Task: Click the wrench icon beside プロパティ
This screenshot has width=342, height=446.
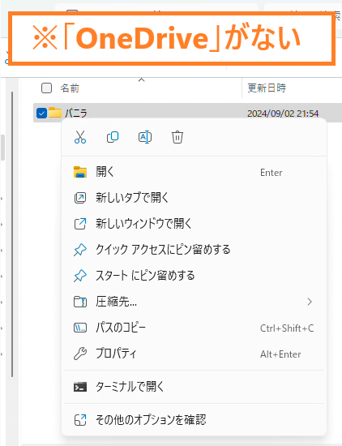Action: point(80,354)
